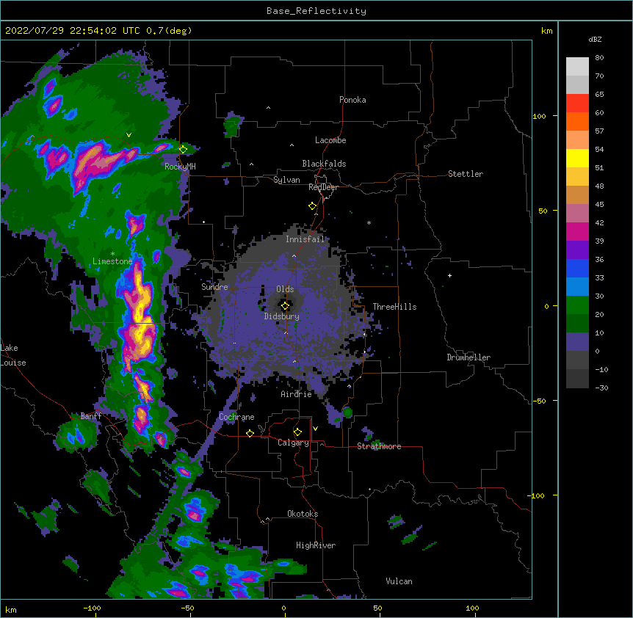Click the Stettler label
This screenshot has width=633, height=618.
pyautogui.click(x=465, y=174)
